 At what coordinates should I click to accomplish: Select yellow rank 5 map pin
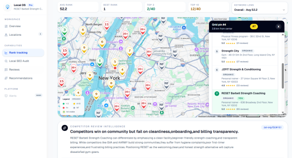[115, 62]
